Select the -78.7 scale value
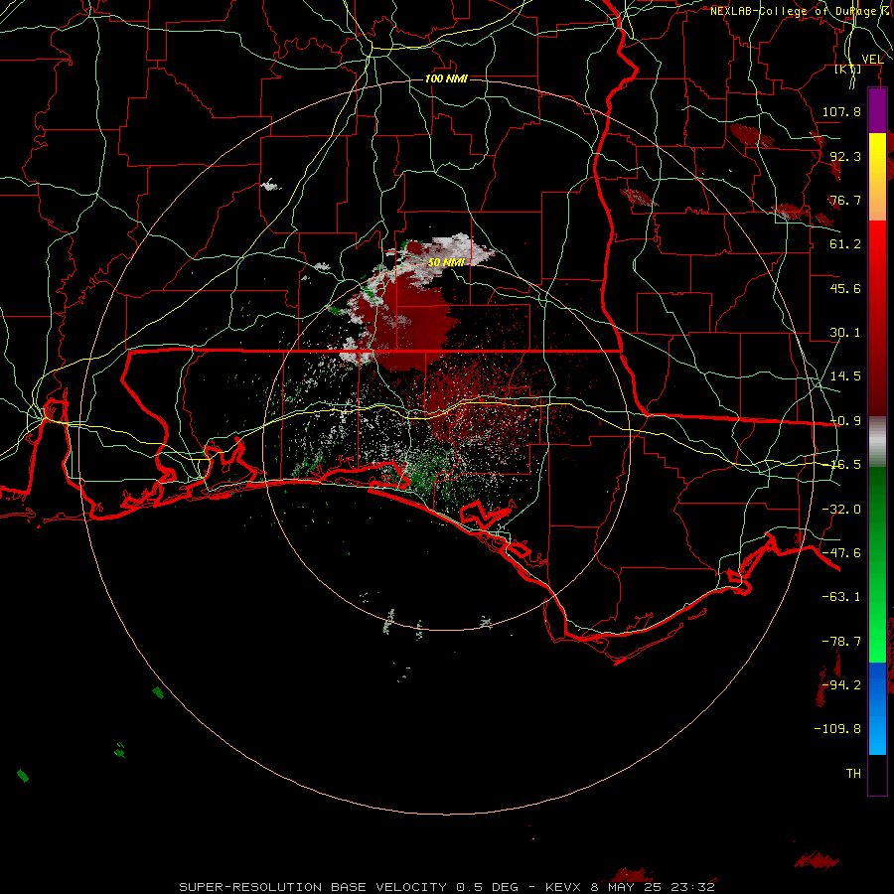 coord(841,642)
